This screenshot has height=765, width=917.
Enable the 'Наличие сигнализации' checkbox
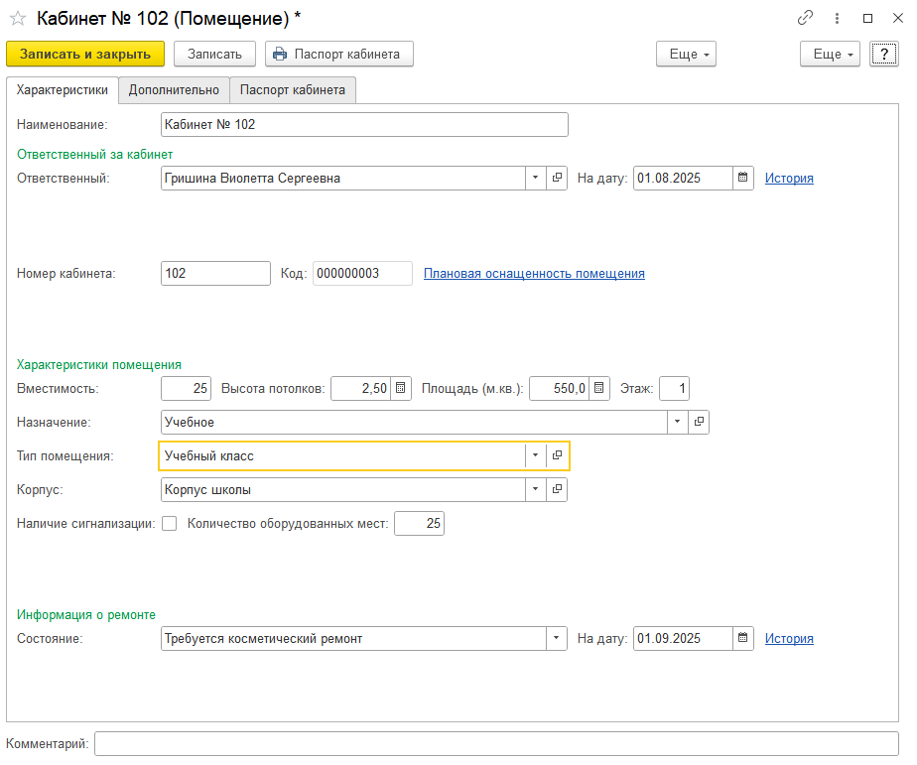[169, 524]
